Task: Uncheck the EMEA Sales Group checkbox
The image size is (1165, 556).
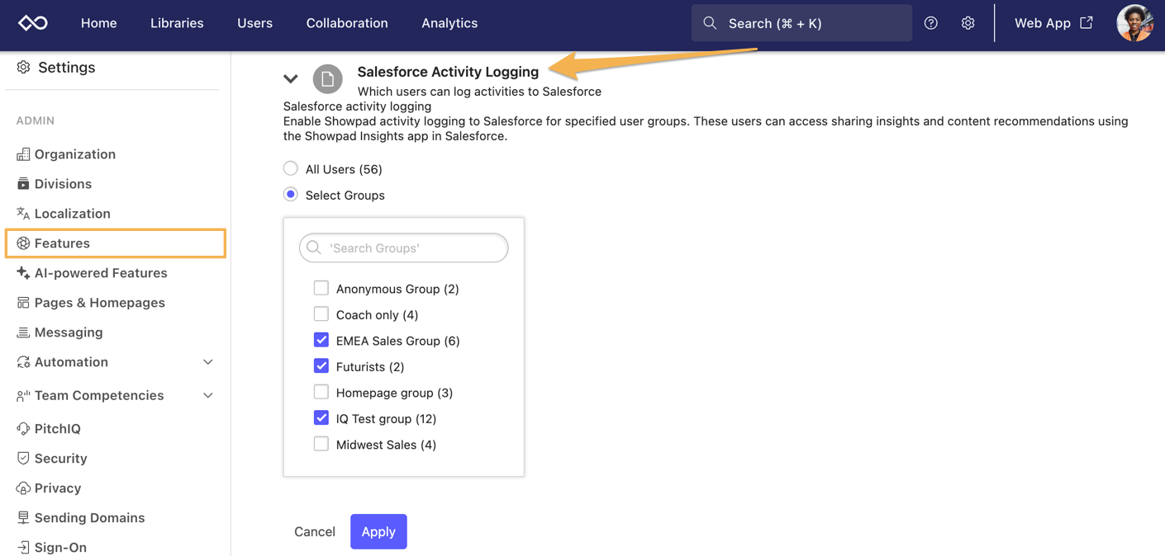Action: [x=321, y=340]
